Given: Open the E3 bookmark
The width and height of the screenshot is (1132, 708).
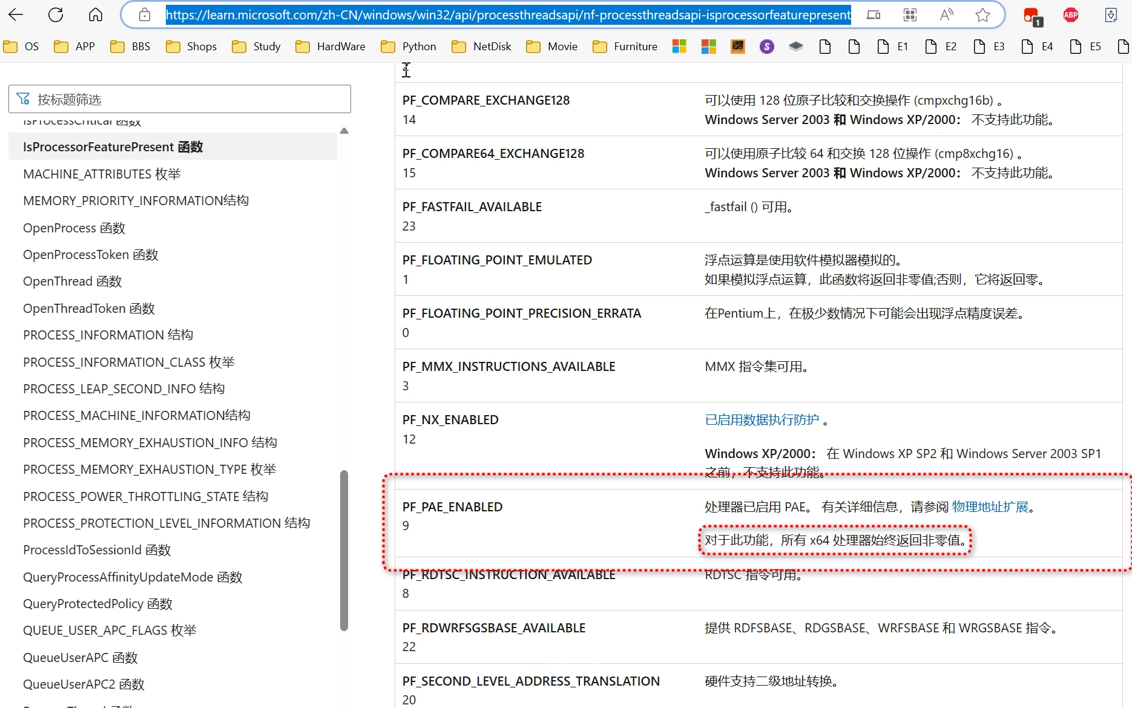Looking at the screenshot, I should click(x=989, y=47).
